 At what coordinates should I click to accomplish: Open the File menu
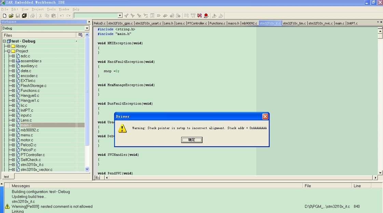tap(5, 9)
